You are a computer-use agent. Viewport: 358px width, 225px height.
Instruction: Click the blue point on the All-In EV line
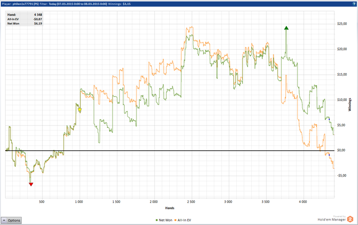coord(329,155)
